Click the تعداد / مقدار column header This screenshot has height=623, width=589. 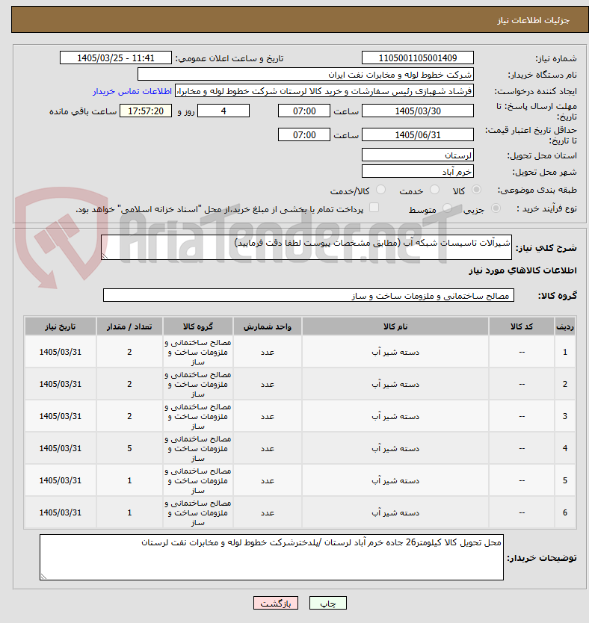[129, 326]
